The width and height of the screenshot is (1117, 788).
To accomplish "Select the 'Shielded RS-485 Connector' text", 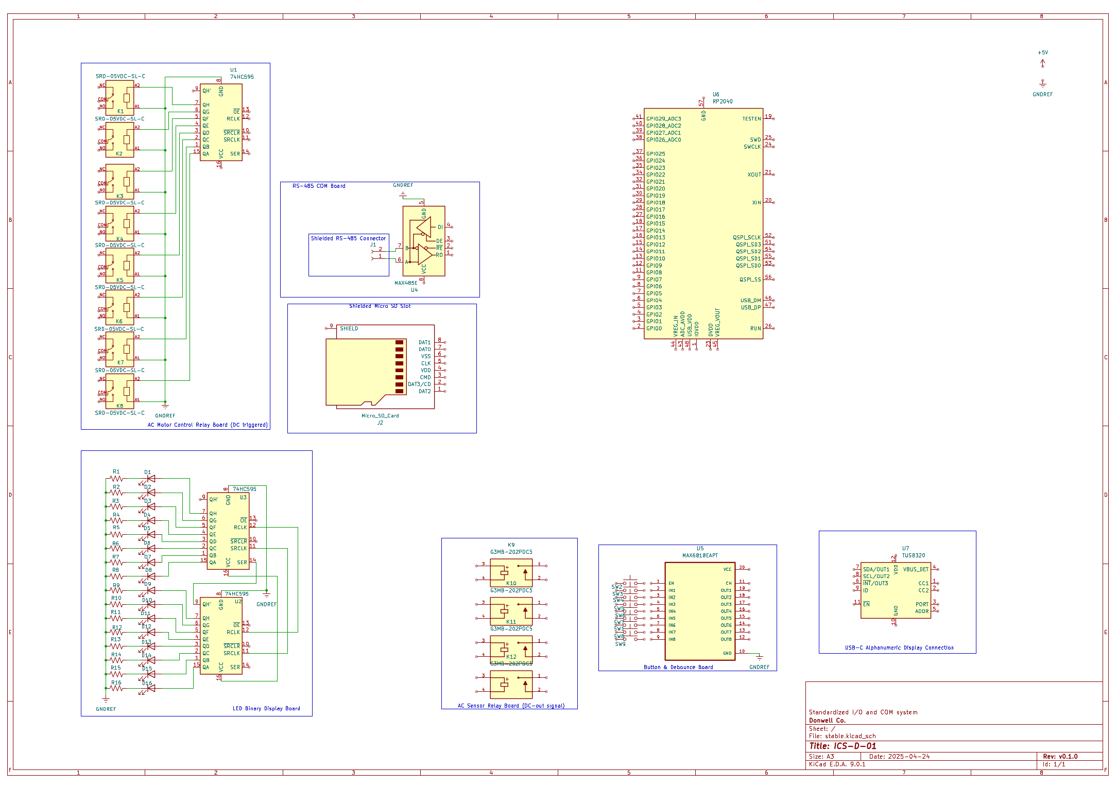I will 348,239.
